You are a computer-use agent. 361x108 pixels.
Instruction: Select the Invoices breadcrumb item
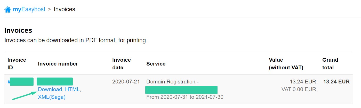click(x=65, y=9)
